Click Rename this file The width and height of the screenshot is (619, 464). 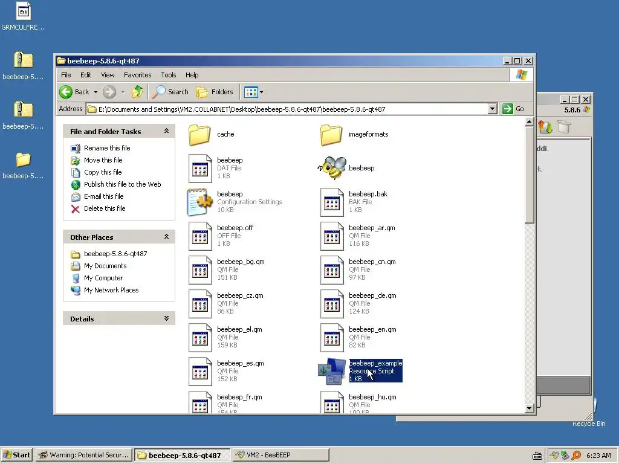pyautogui.click(x=107, y=148)
